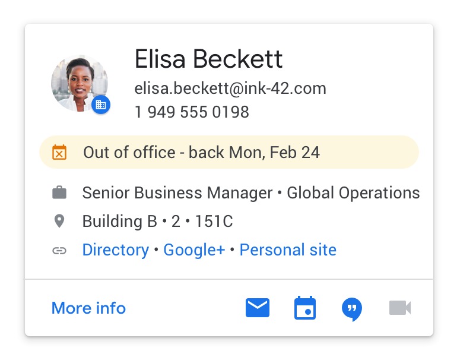Click the email envelope icon
This screenshot has width=457, height=360.
click(258, 308)
